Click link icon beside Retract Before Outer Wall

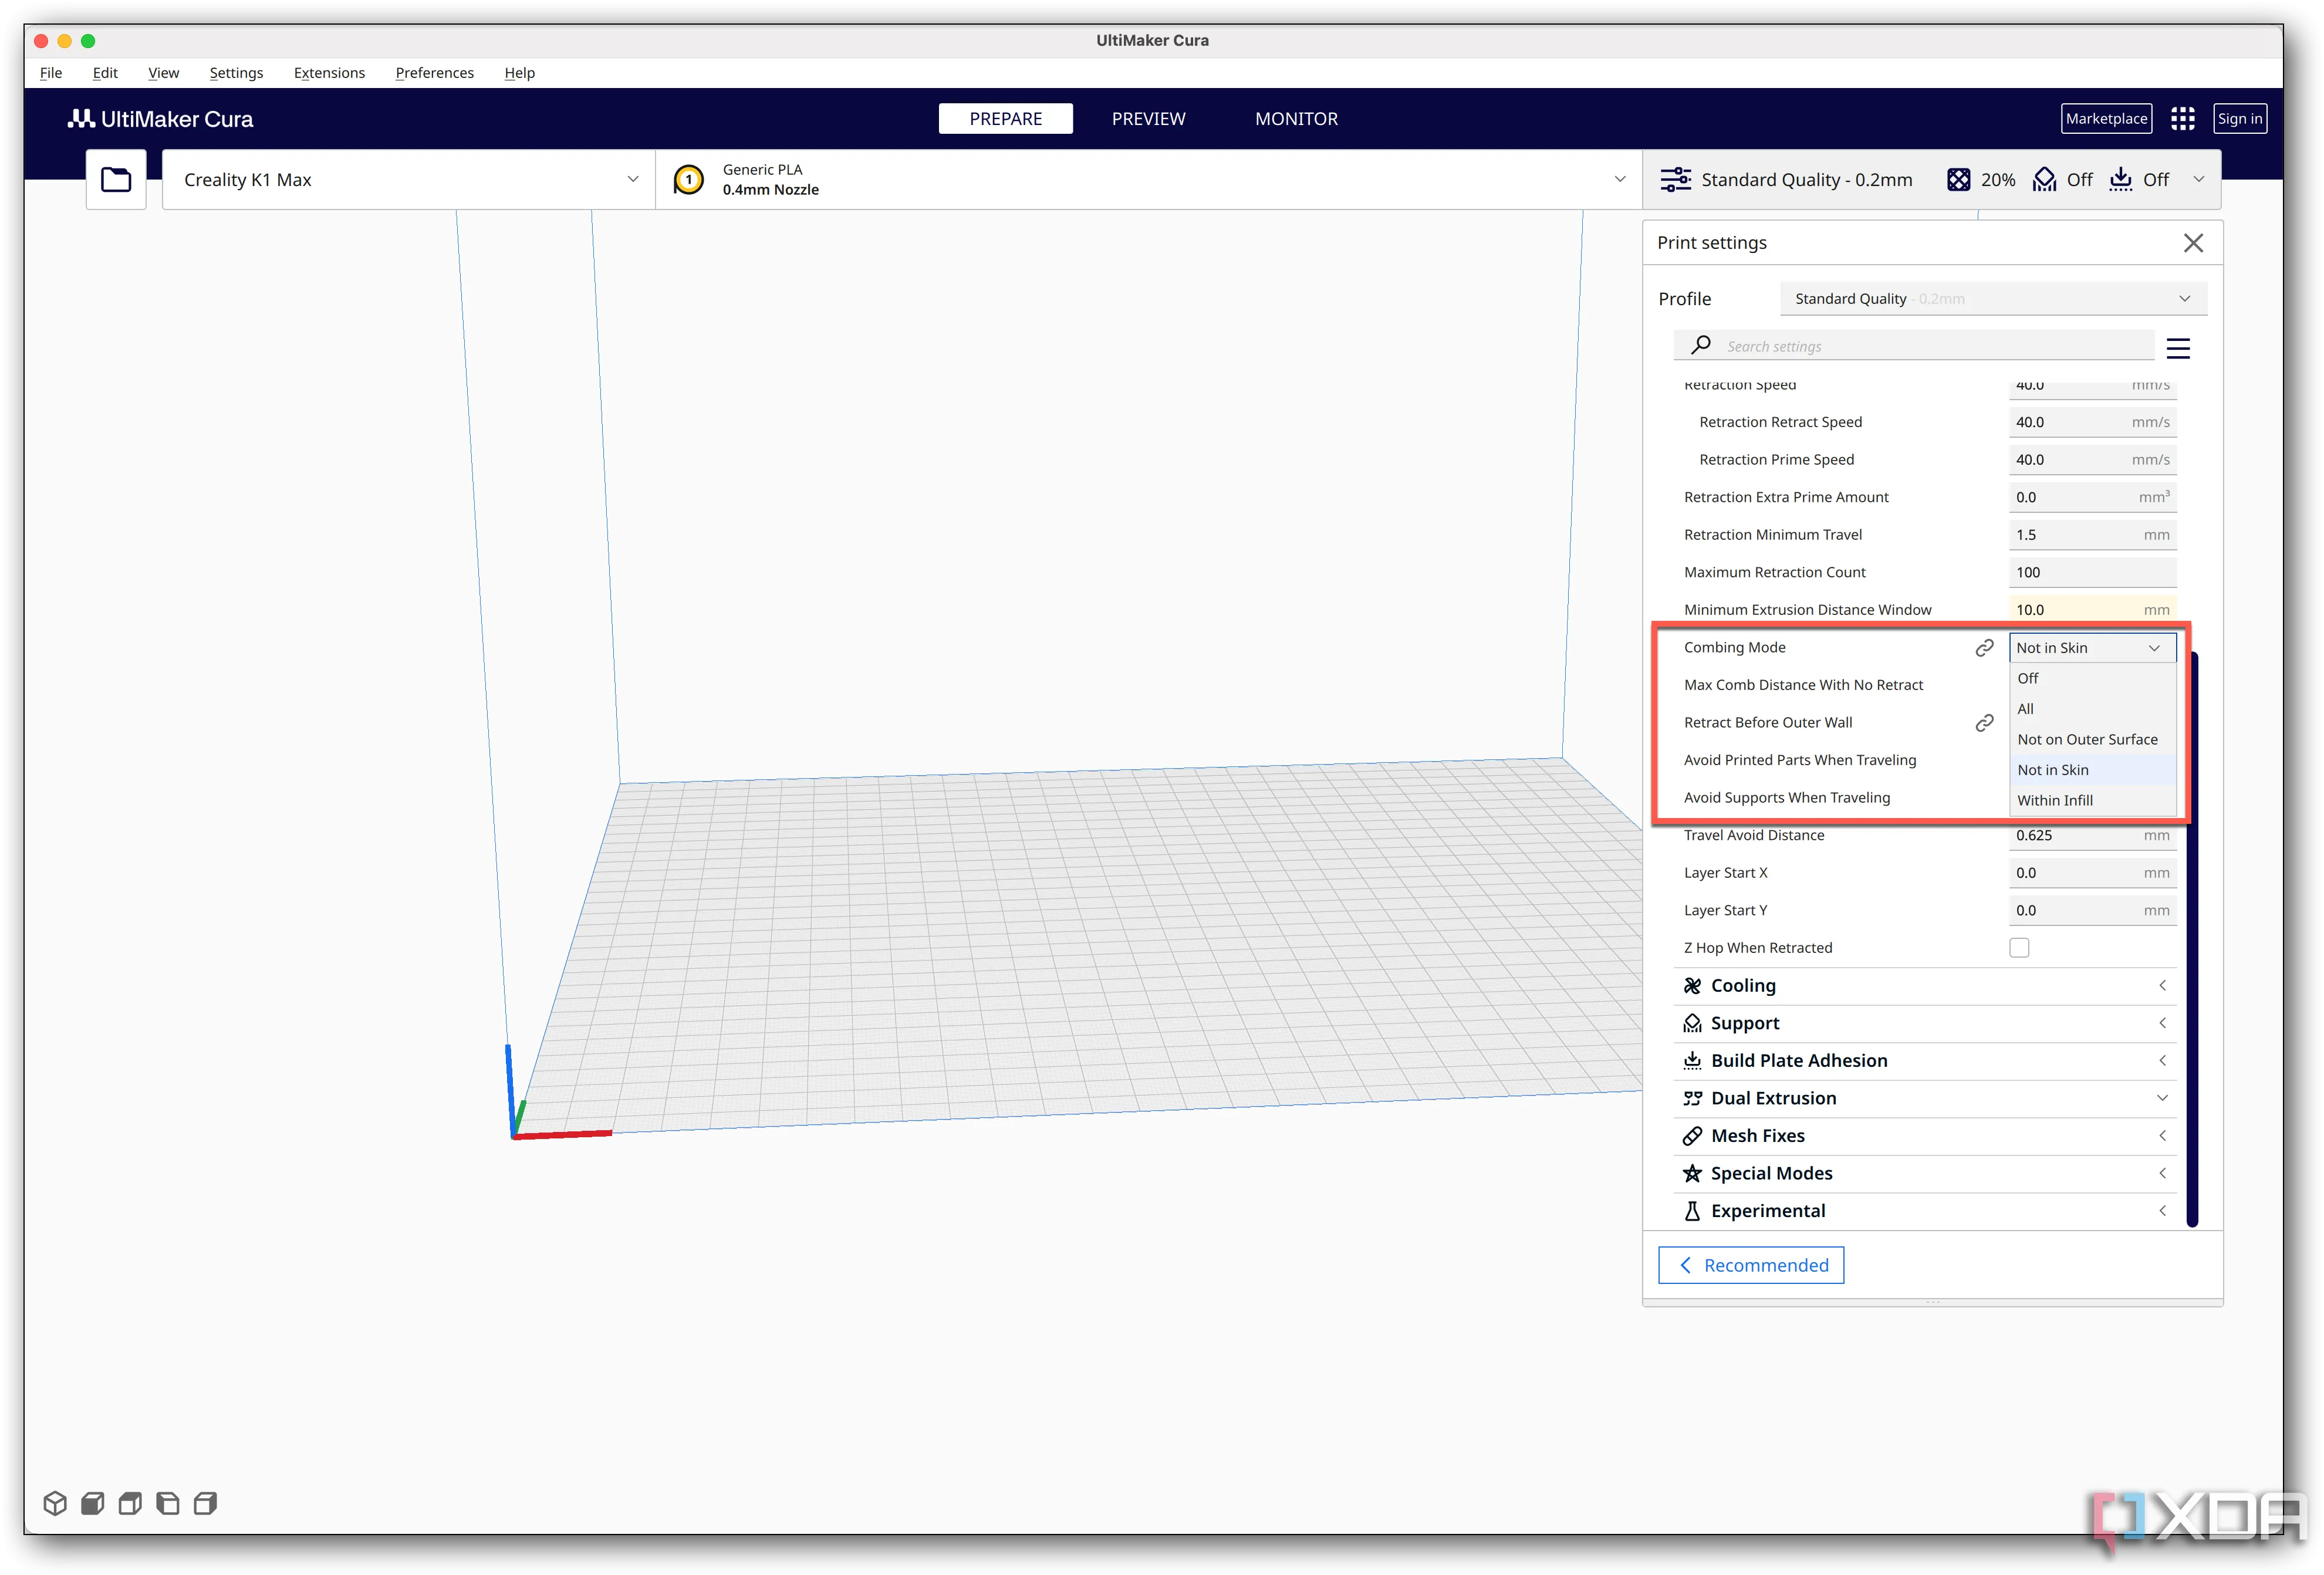[1984, 723]
